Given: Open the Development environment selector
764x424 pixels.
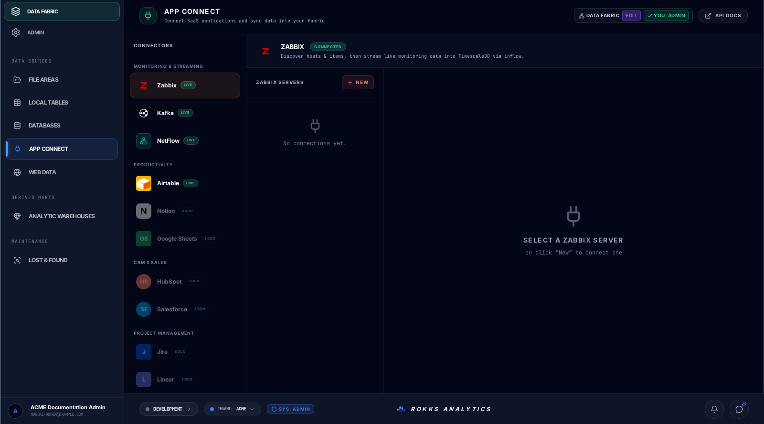Looking at the screenshot, I should (x=169, y=409).
